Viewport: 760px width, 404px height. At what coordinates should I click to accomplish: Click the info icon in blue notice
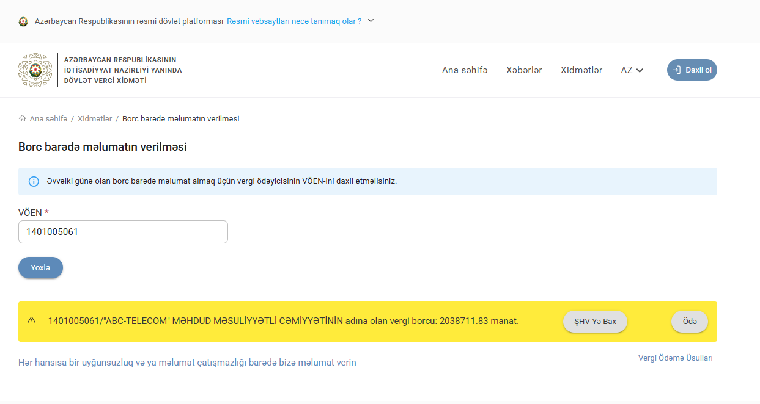[34, 182]
